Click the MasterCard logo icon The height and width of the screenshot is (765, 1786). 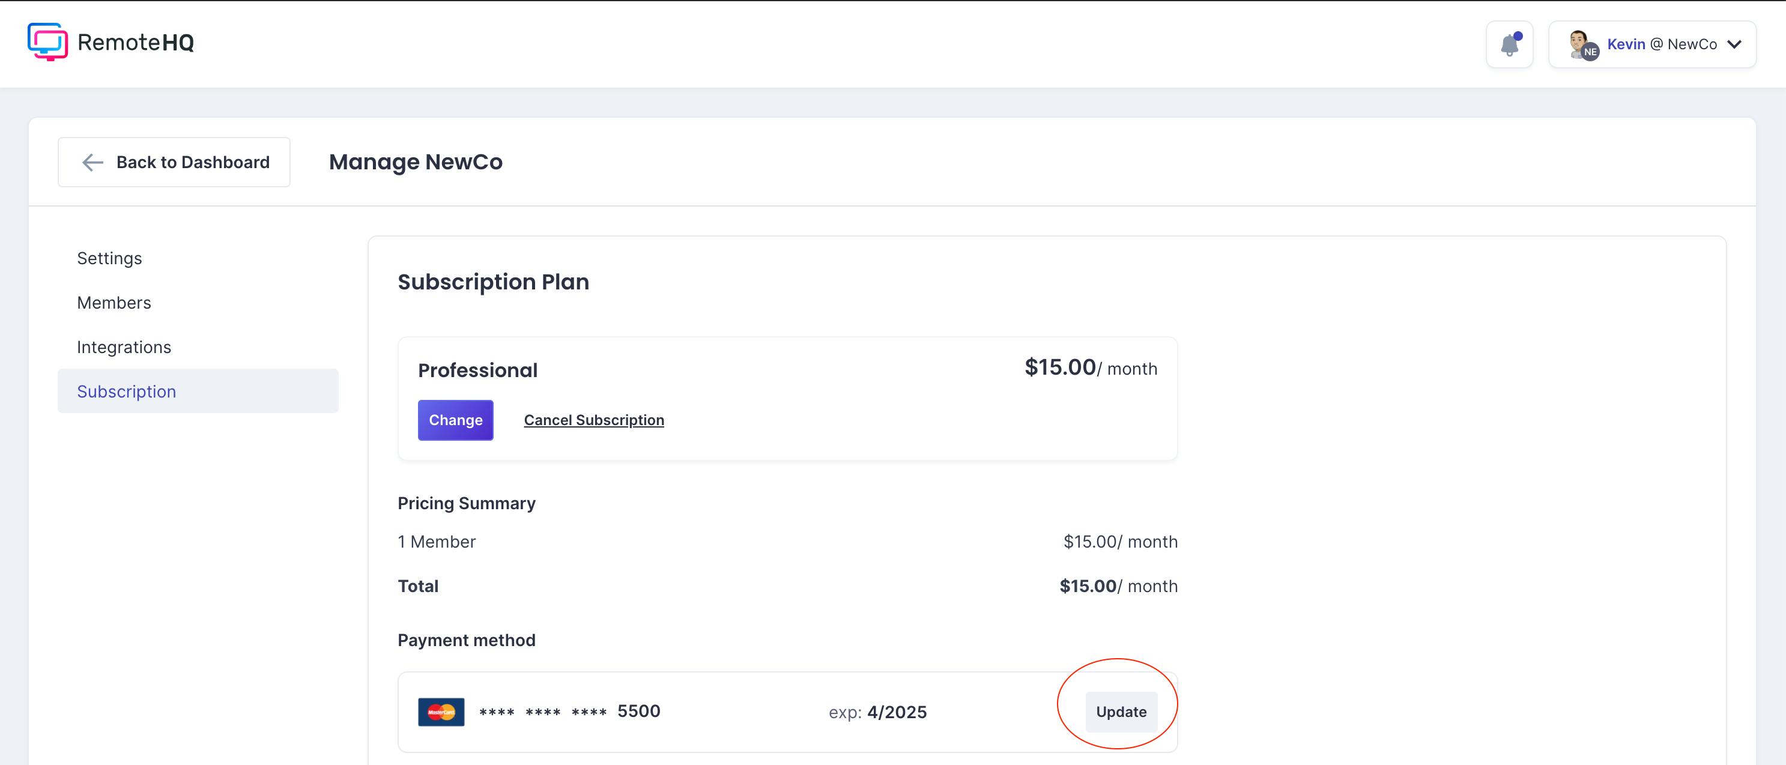441,712
